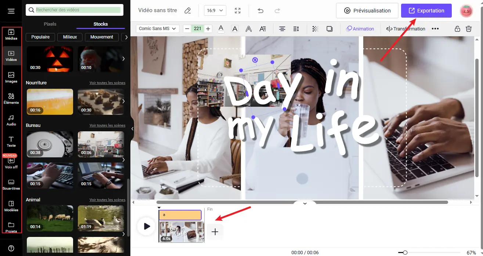
Task: Click Voir toutes les scènes for Bureau
Action: click(x=107, y=125)
